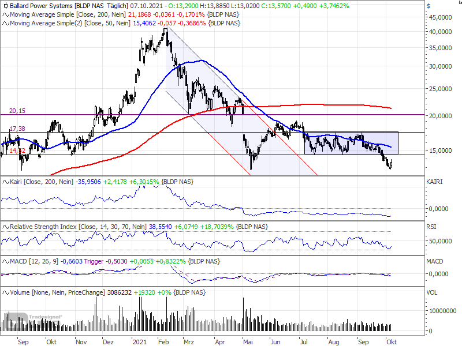Click the $ currency symbol on price axis
The width and height of the screenshot is (462, 346).
(x=429, y=6)
